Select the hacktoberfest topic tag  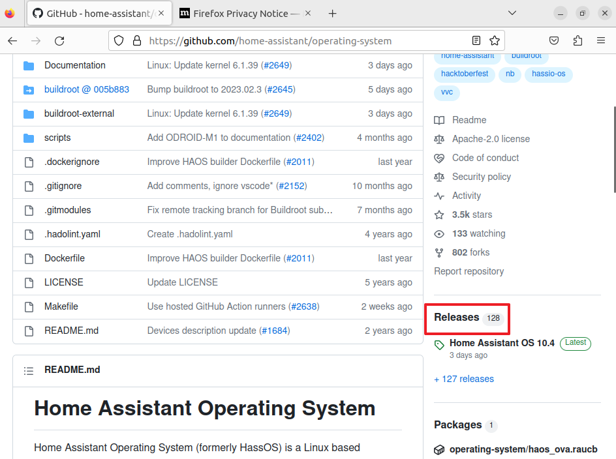point(465,74)
